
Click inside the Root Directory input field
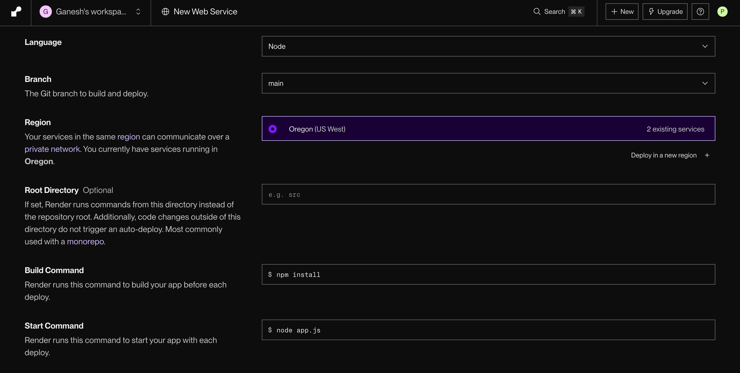488,194
